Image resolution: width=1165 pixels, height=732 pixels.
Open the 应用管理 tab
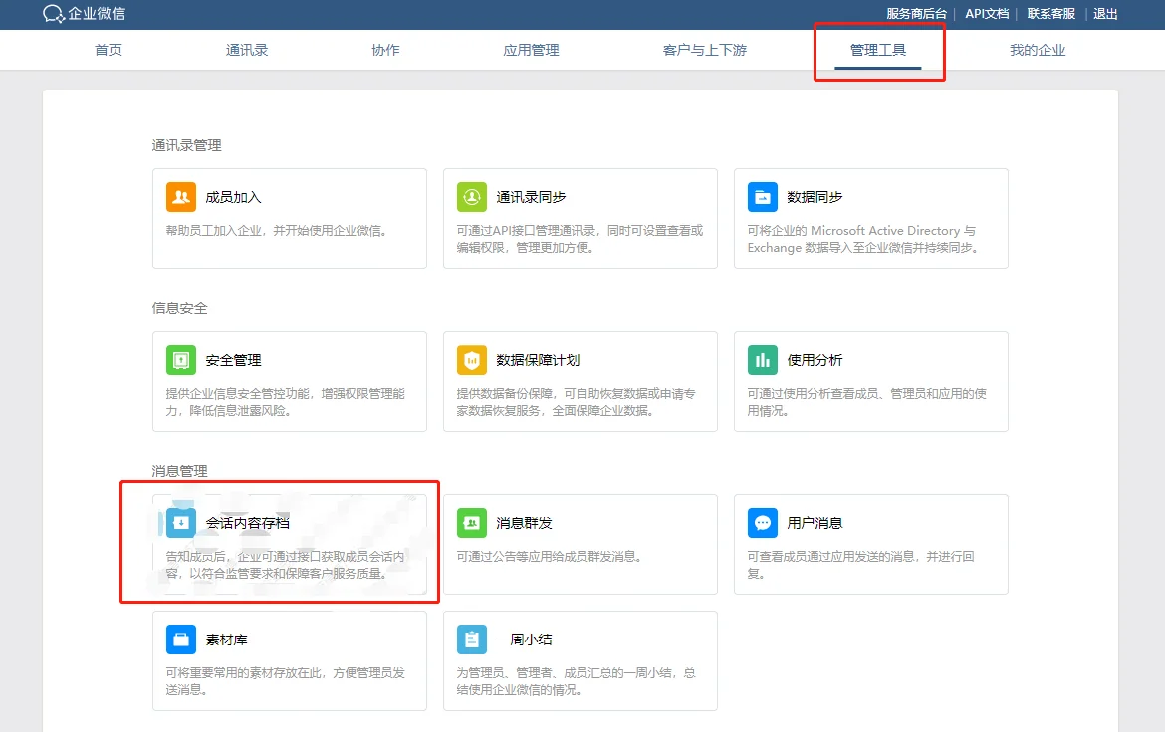point(532,50)
